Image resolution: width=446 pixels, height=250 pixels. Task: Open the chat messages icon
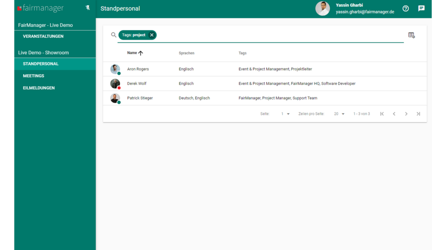coord(421,8)
